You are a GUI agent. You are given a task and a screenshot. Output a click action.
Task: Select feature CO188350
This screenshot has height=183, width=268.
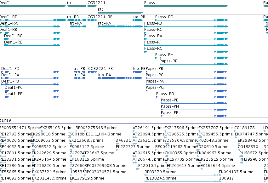248,147
